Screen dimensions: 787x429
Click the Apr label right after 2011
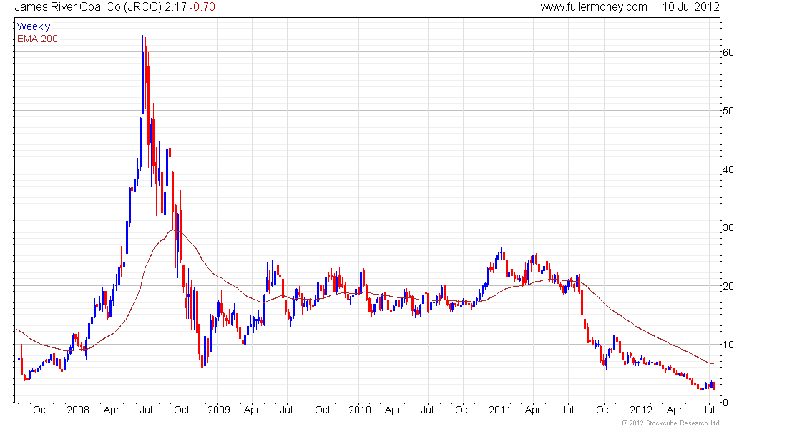pyautogui.click(x=532, y=410)
